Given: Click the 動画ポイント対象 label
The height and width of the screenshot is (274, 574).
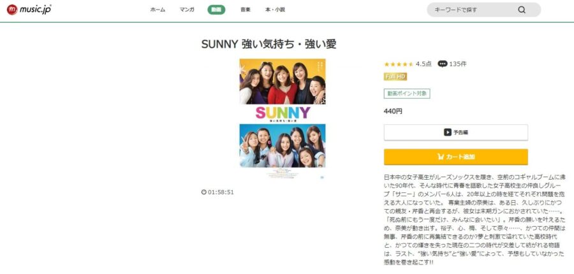Looking at the screenshot, I should click(x=407, y=94).
